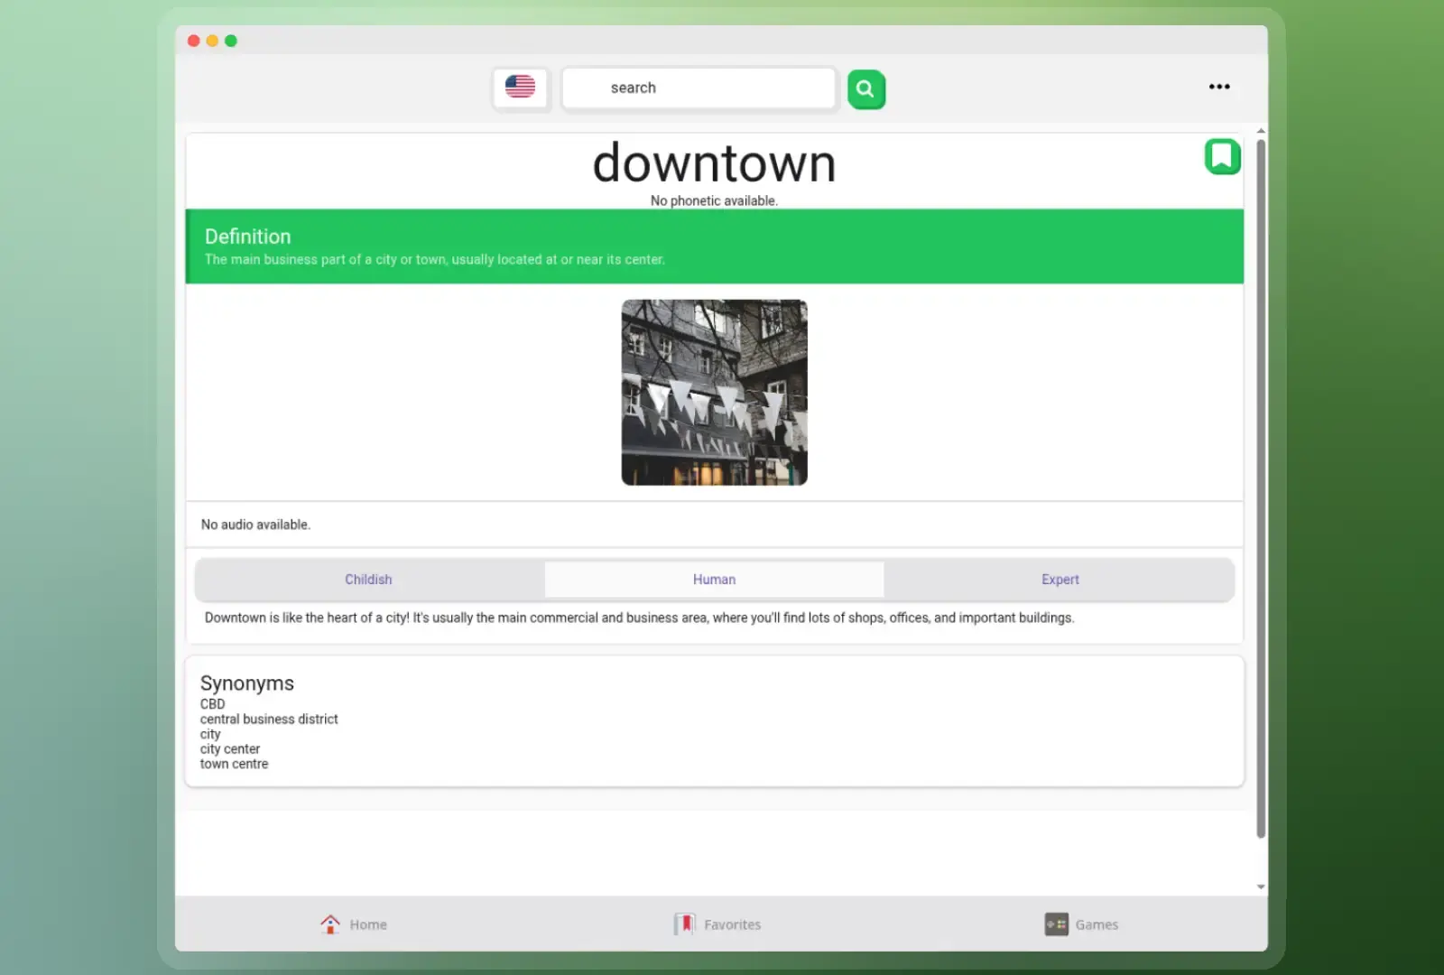Open the three-dots more options menu
The width and height of the screenshot is (1444, 975).
pyautogui.click(x=1218, y=87)
